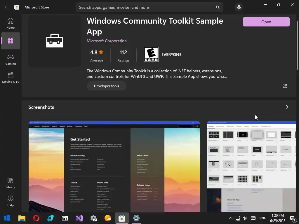Open the notification center icon
This screenshot has width=299, height=224.
tap(293, 218)
